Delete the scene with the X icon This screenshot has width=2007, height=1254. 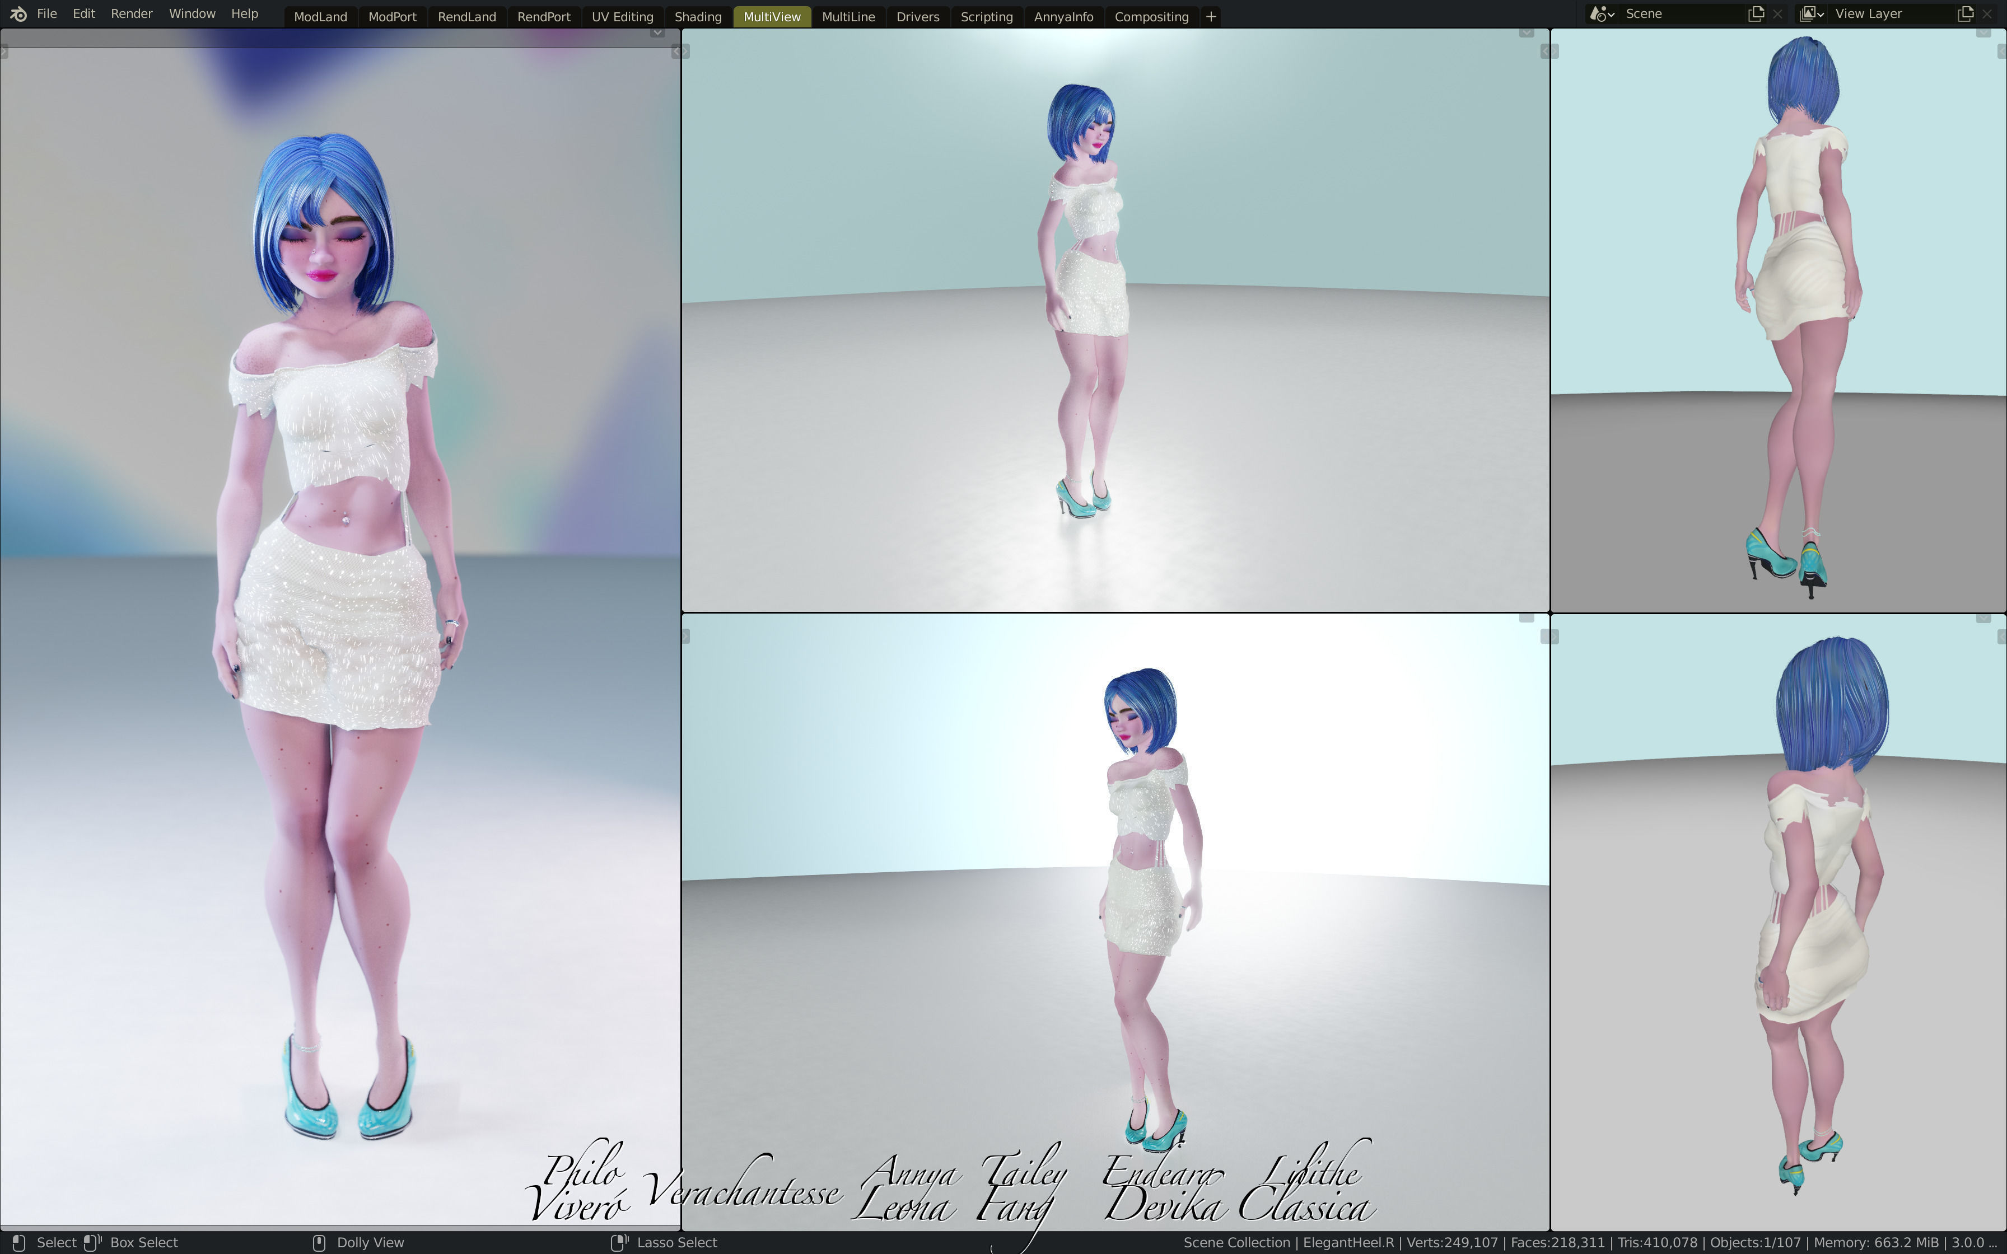[x=1777, y=14]
